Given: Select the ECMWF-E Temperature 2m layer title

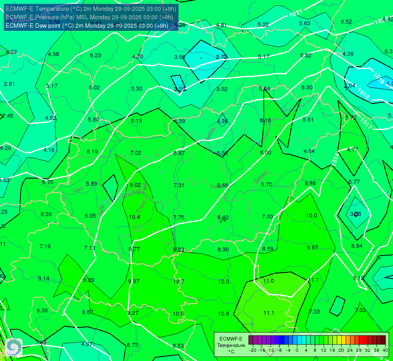Looking at the screenshot, I should 91,9.
